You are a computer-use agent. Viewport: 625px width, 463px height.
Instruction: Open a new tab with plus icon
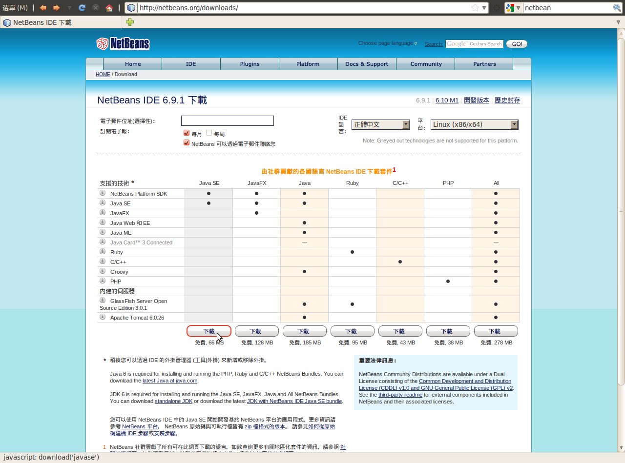[x=129, y=22]
